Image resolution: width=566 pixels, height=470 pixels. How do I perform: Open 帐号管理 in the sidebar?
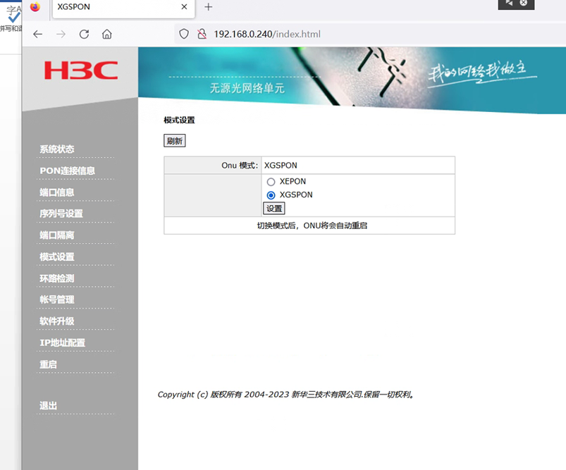(57, 299)
